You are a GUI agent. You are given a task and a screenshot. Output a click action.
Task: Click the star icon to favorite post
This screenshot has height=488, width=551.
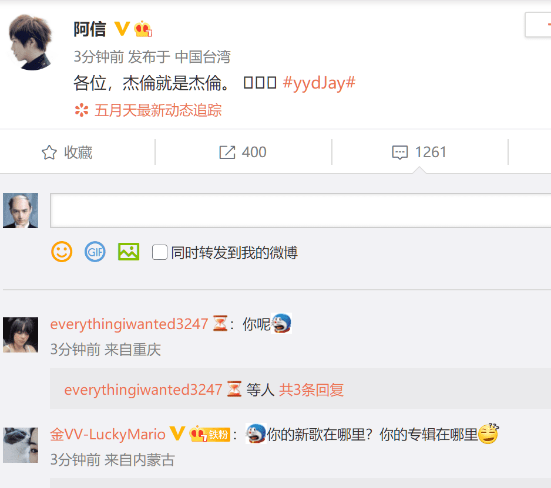49,152
